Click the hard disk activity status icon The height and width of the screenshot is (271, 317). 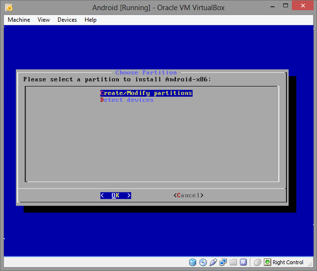click(192, 263)
